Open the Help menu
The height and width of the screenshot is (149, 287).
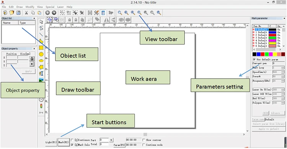(x=69, y=7)
